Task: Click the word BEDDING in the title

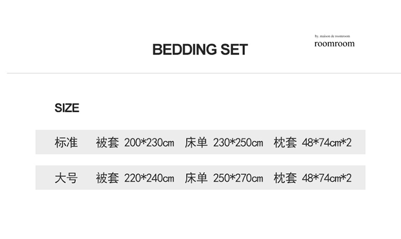Action: coord(184,50)
